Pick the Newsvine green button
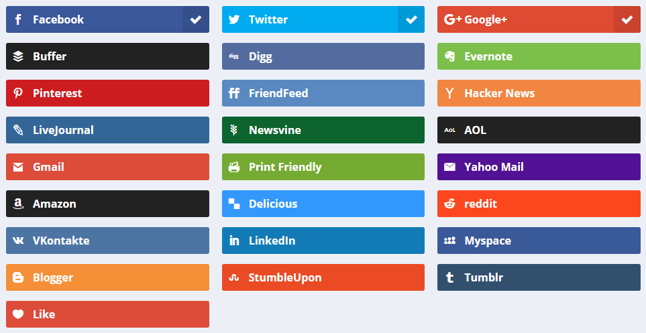The width and height of the screenshot is (646, 333). (x=323, y=130)
